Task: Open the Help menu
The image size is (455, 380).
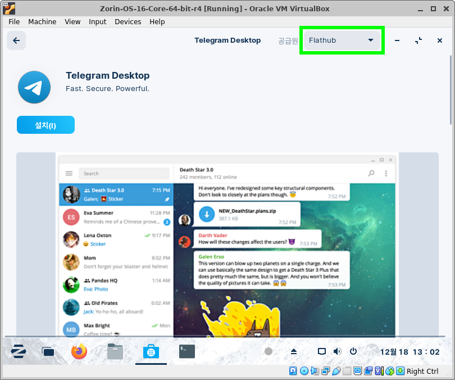Action: (x=157, y=22)
